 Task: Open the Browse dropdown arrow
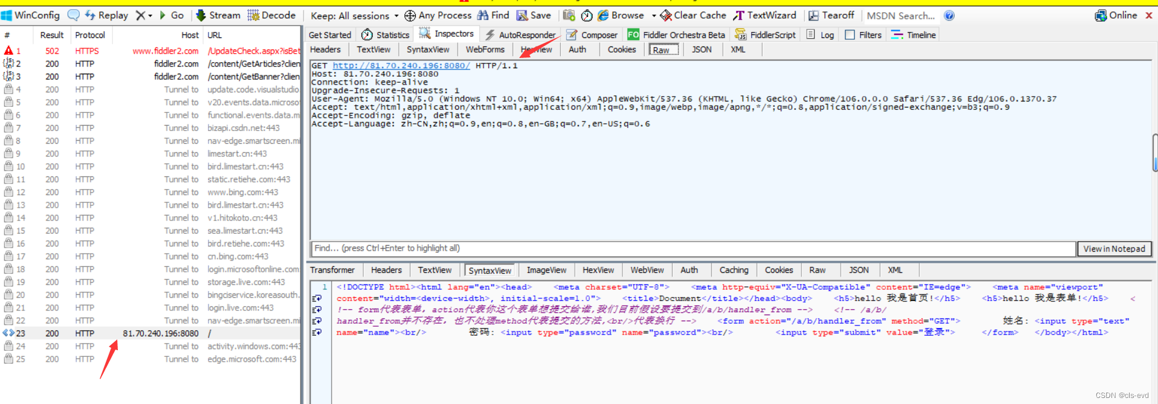(x=654, y=16)
